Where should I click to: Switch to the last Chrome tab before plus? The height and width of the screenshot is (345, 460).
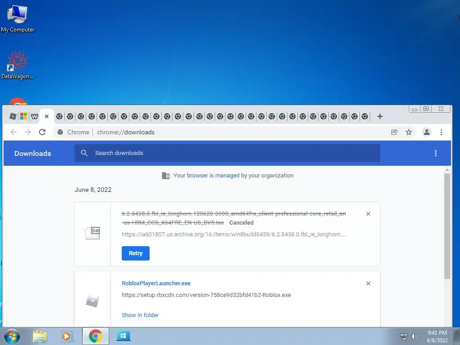(365, 116)
